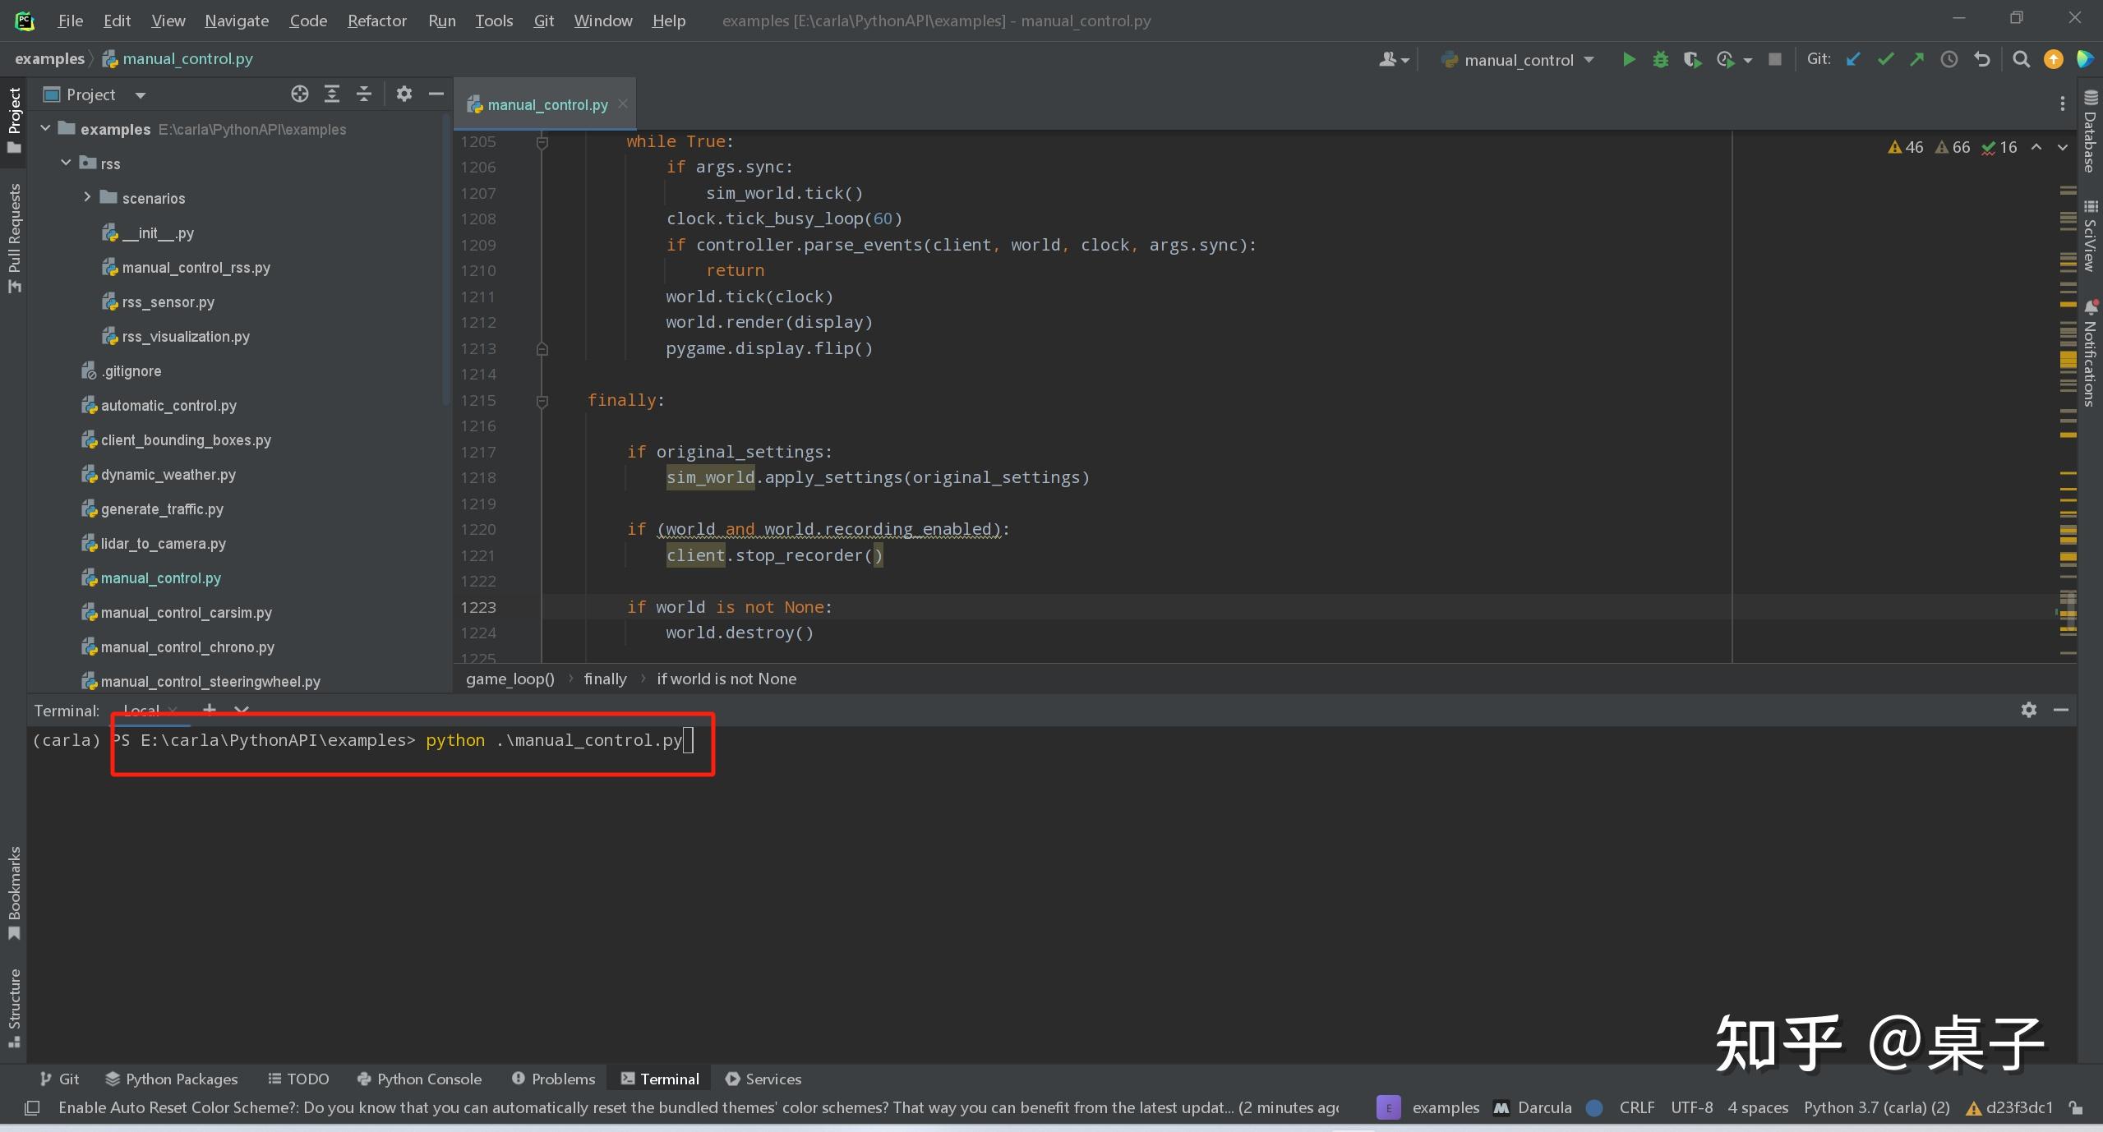Collapse the rss folder
Image resolution: width=2103 pixels, height=1132 pixels.
tap(66, 163)
